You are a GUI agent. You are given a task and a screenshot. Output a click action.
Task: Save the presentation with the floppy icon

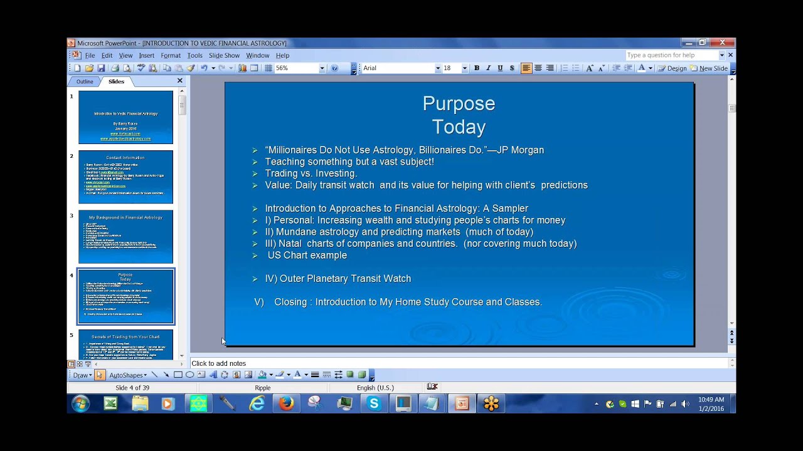(101, 68)
